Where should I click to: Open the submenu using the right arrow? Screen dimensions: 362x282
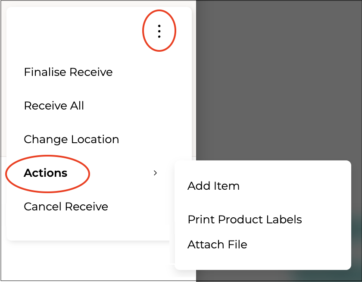click(156, 173)
